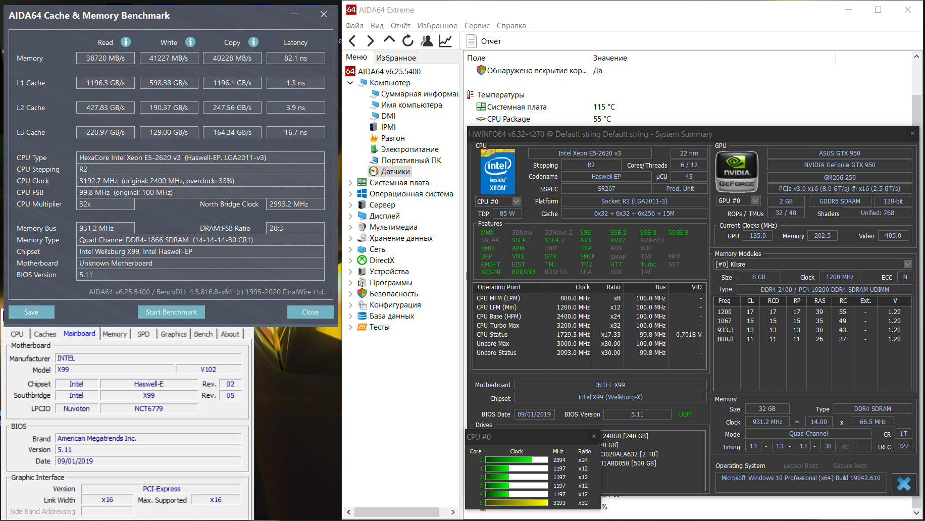This screenshot has width=925, height=521.
Task: Click the shield icon beside Обнаружено вскрытие
Action: click(x=481, y=71)
